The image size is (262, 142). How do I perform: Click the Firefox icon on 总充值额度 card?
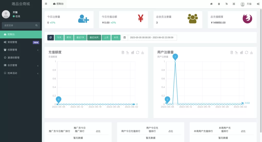click(247, 19)
